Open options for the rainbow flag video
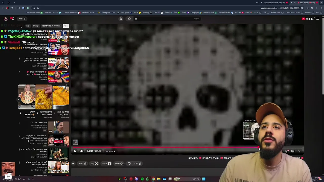Image resolution: width=324 pixels, height=182 pixels. (x=19, y=72)
